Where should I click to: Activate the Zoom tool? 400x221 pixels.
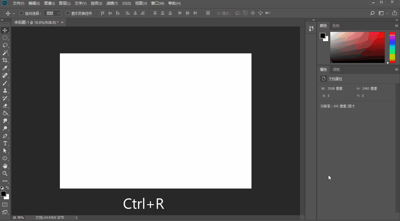point(5,173)
